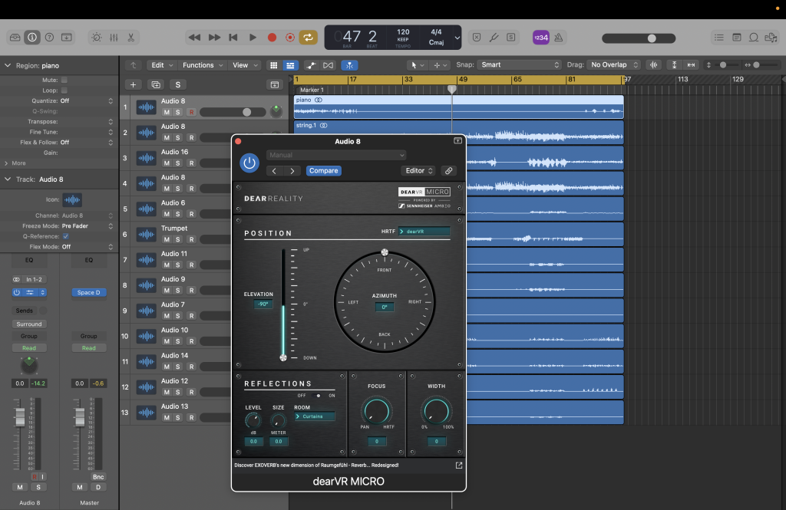This screenshot has width=786, height=510.
Task: Open Editors scissors icon
Action: click(130, 38)
